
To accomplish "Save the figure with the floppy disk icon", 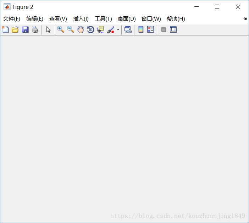I will click(25, 29).
